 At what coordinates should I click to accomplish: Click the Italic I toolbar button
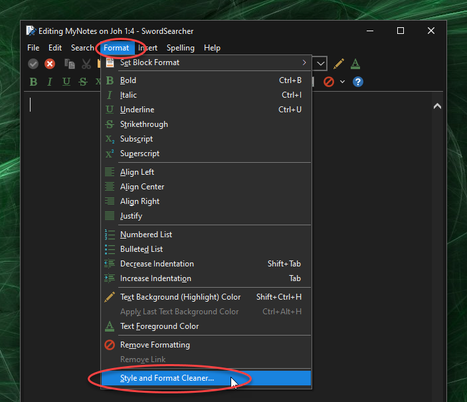50,82
